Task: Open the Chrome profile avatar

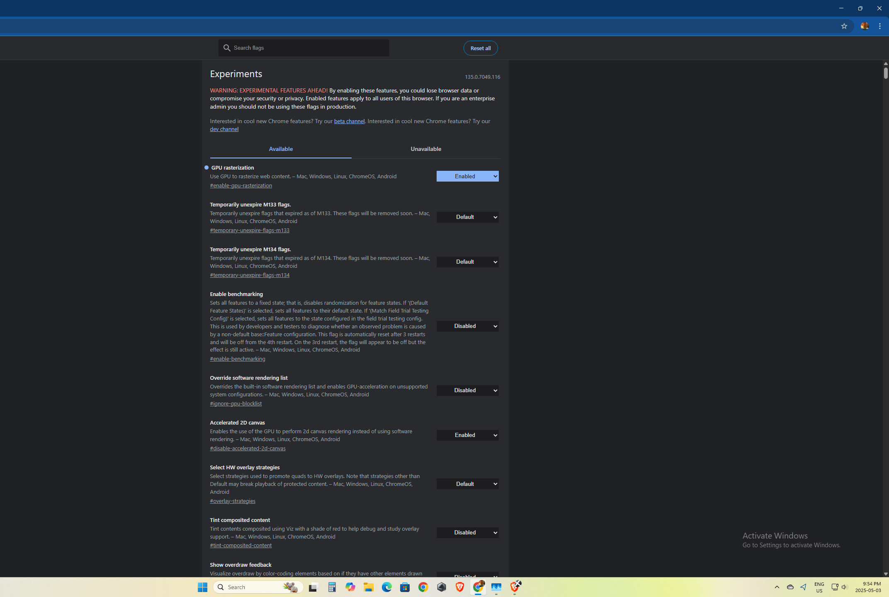Action: [x=865, y=26]
